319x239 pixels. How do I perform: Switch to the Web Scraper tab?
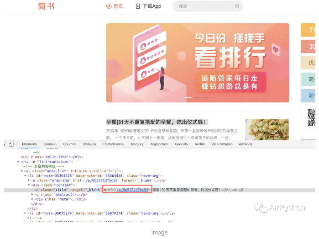[222, 144]
